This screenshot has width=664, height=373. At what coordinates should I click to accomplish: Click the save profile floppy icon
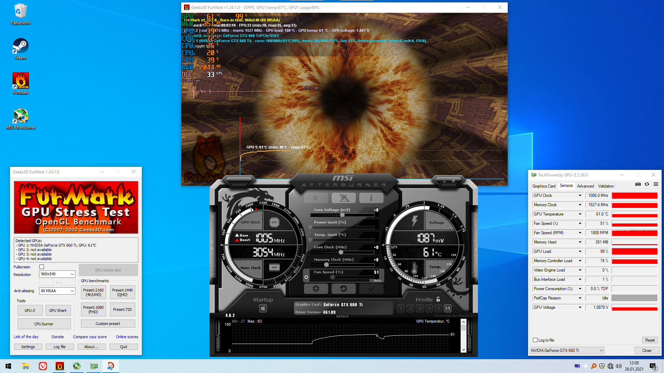[x=448, y=308]
